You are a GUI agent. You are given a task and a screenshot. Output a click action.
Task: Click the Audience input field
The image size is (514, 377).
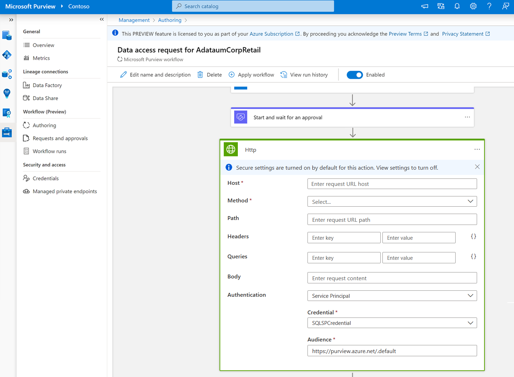click(392, 351)
